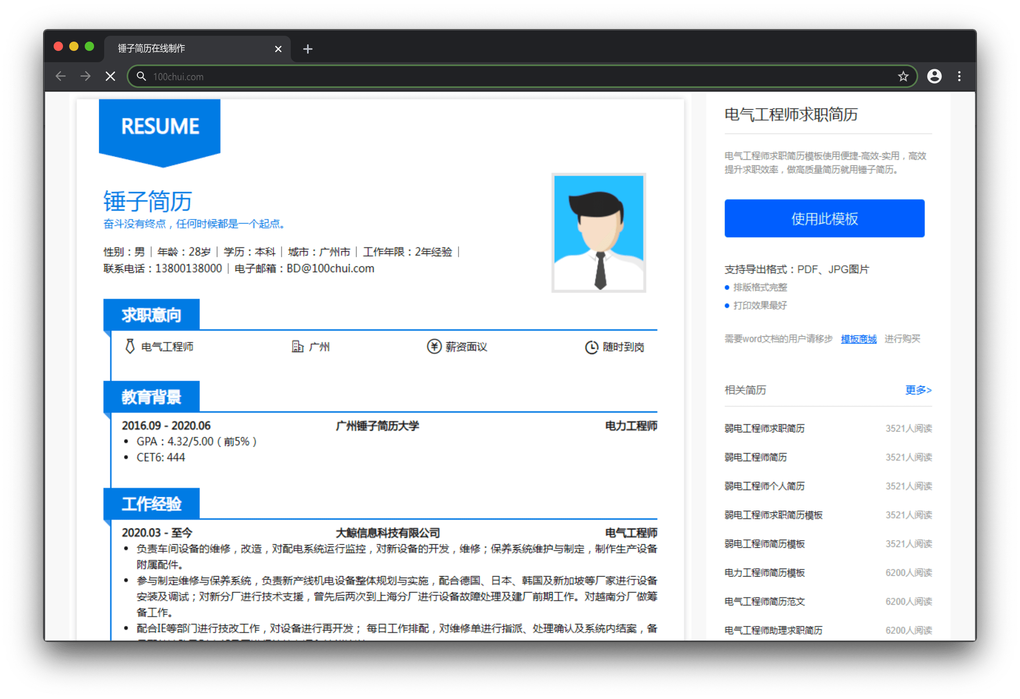
Task: Open 电气工程师助理求职简历 link
Action: click(x=773, y=631)
